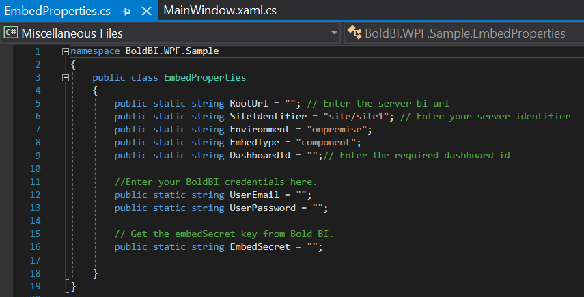Viewport: 584px width, 297px height.
Task: Collapse the namespace block on line 1
Action: (x=65, y=51)
